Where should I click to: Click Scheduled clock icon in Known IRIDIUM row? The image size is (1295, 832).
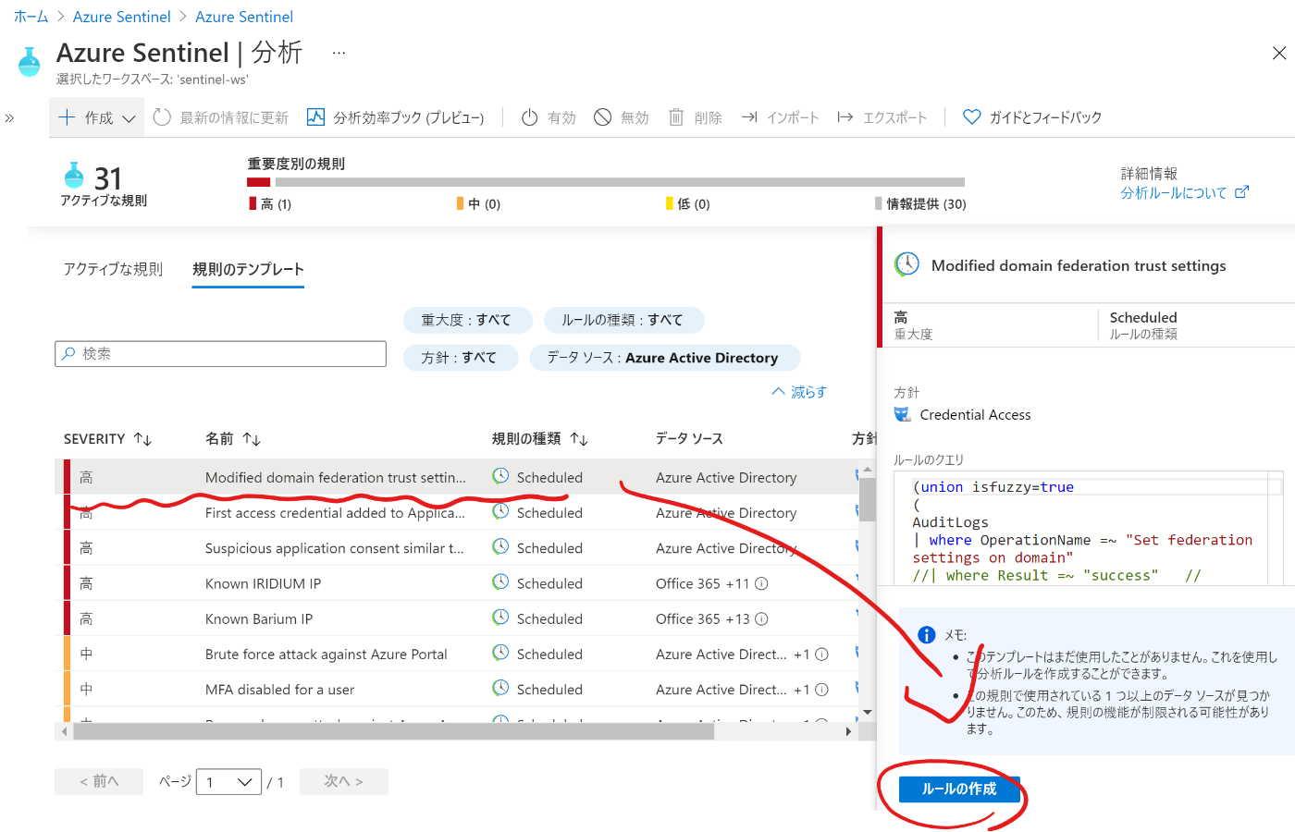point(500,581)
